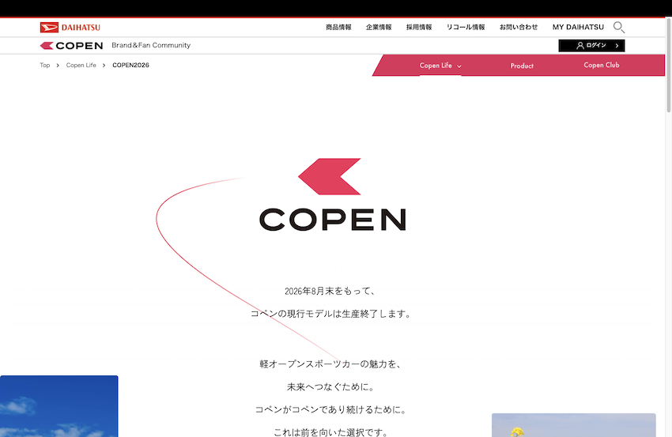Image resolution: width=672 pixels, height=437 pixels.
Task: Click the Top breadcrumb link
Action: [45, 65]
